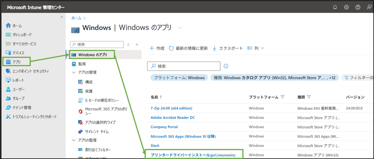Screen dimensions: 374x159
Task: Open デバイス in left navigation
Action: pos(15,53)
